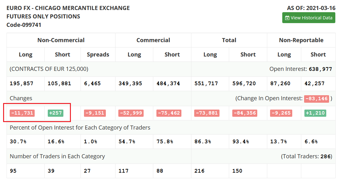Screen dimensions: 345x182
Task: Select the green +257 change badge
Action: [56, 113]
